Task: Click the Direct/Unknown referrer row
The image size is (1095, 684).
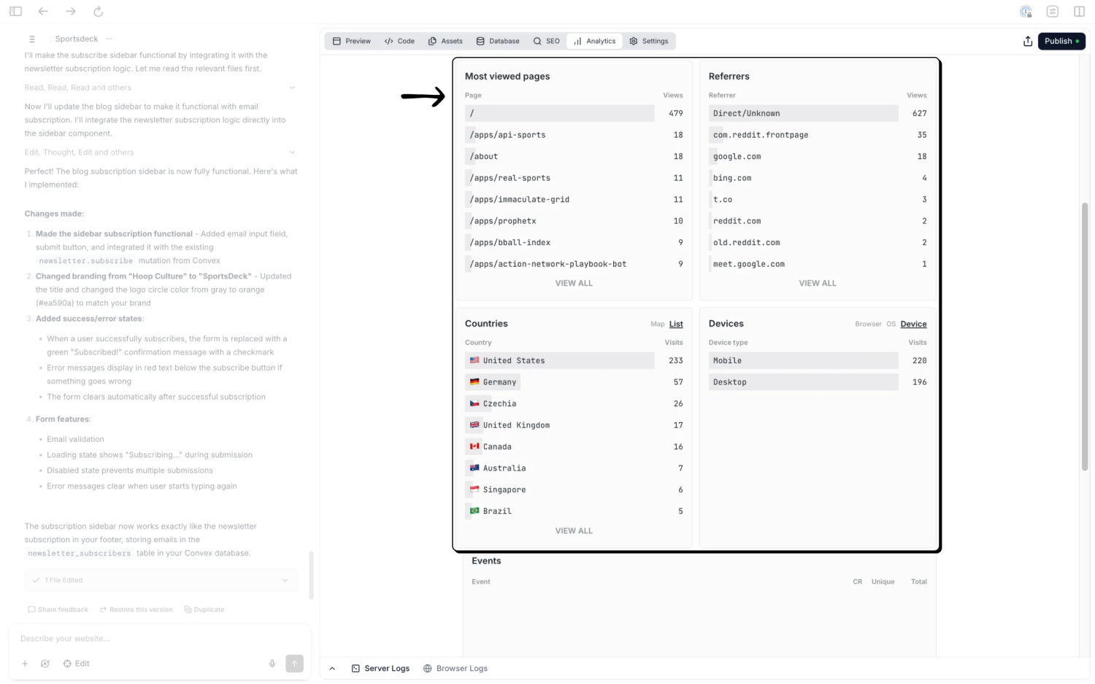Action: pos(818,113)
